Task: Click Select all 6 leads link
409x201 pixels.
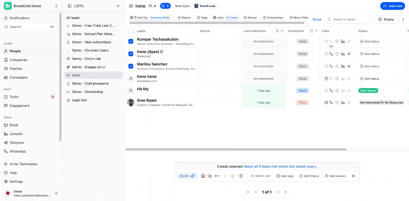Action: pyautogui.click(x=280, y=166)
